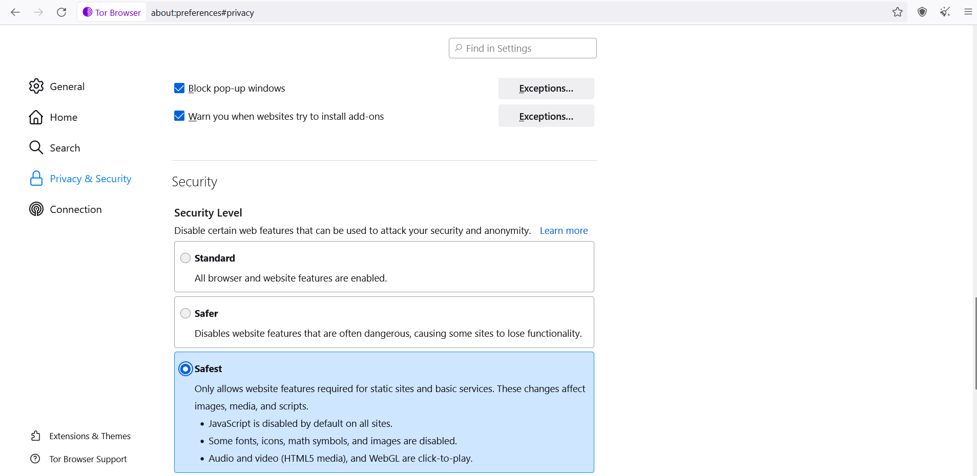The height and width of the screenshot is (476, 977).
Task: Select the General settings gear icon
Action: (36, 86)
